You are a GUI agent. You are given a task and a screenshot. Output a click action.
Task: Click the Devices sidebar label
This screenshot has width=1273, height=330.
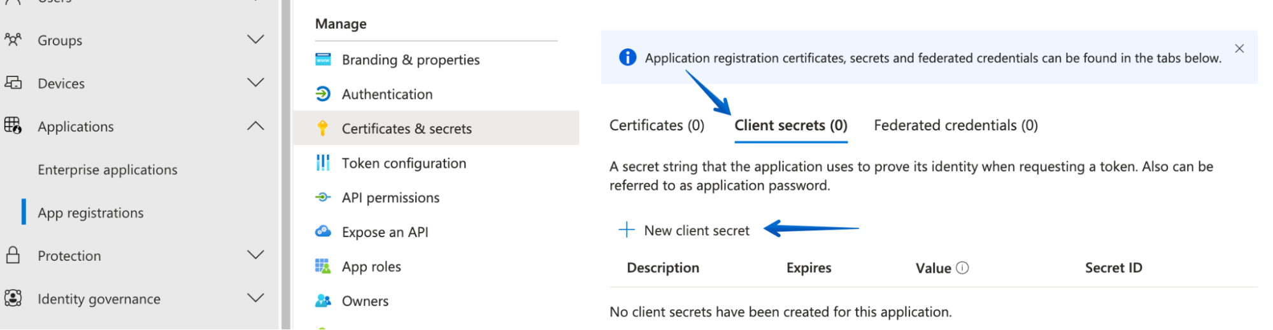[61, 83]
